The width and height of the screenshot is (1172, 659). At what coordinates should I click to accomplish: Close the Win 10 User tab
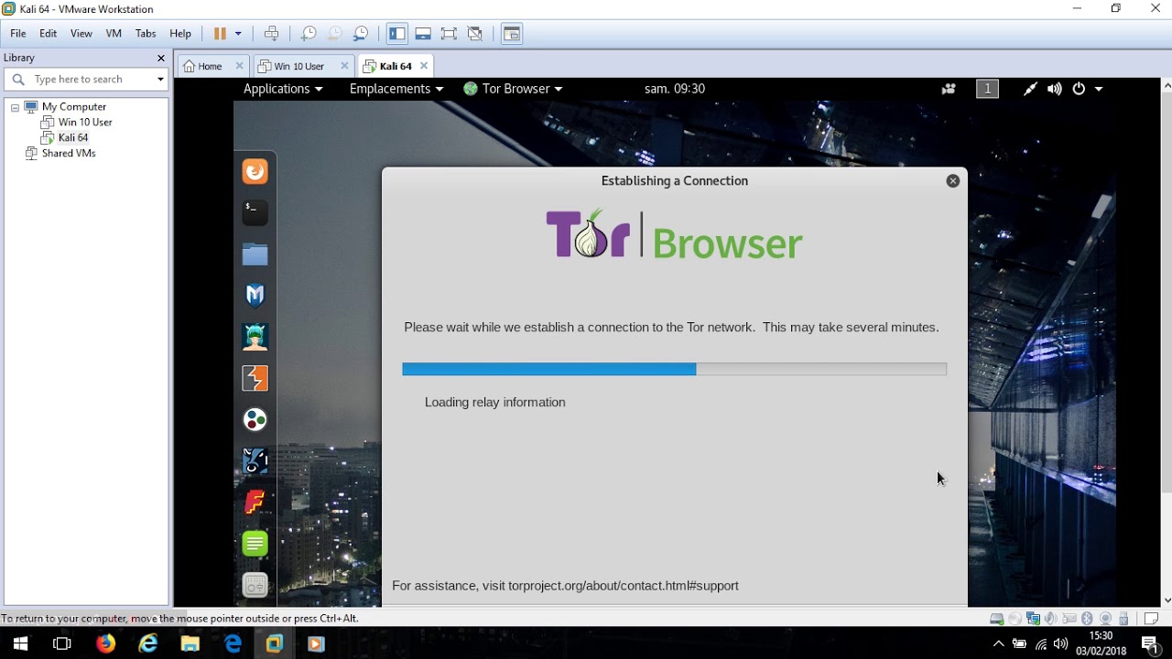(x=344, y=66)
